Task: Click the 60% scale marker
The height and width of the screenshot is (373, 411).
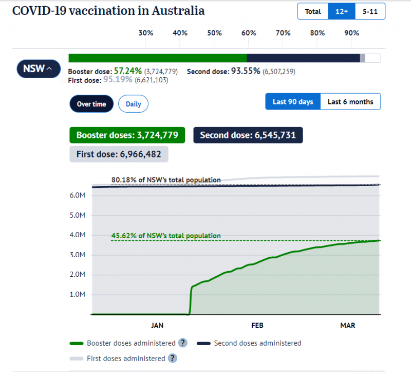Action: coord(249,33)
